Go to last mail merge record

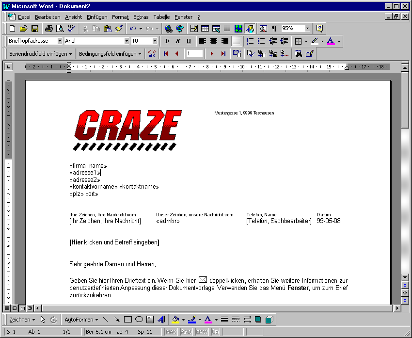tap(223, 54)
